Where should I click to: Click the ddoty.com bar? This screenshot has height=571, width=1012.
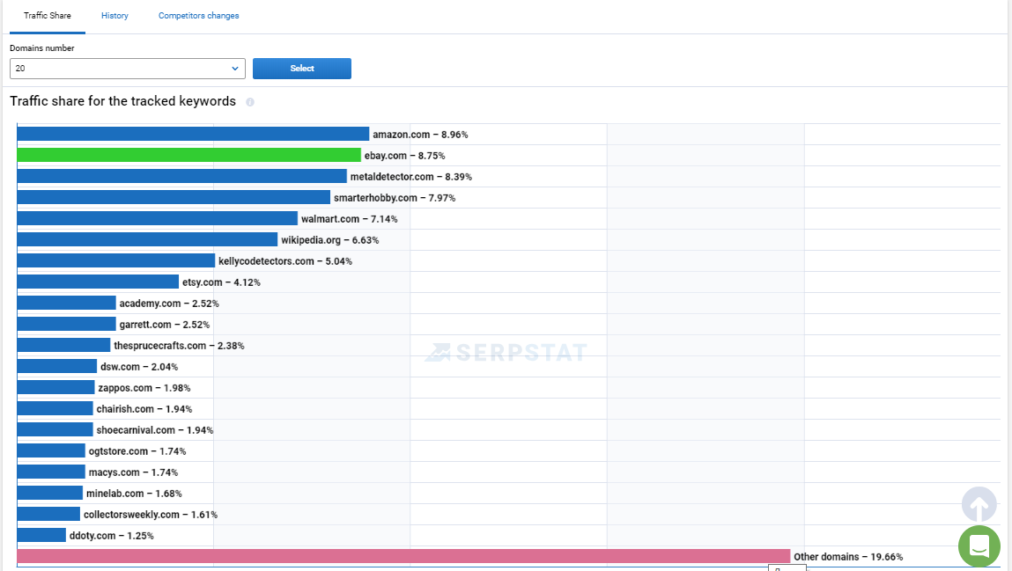[x=41, y=535]
